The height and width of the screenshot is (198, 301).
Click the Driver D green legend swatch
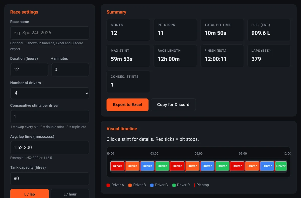pyautogui.click(x=174, y=185)
